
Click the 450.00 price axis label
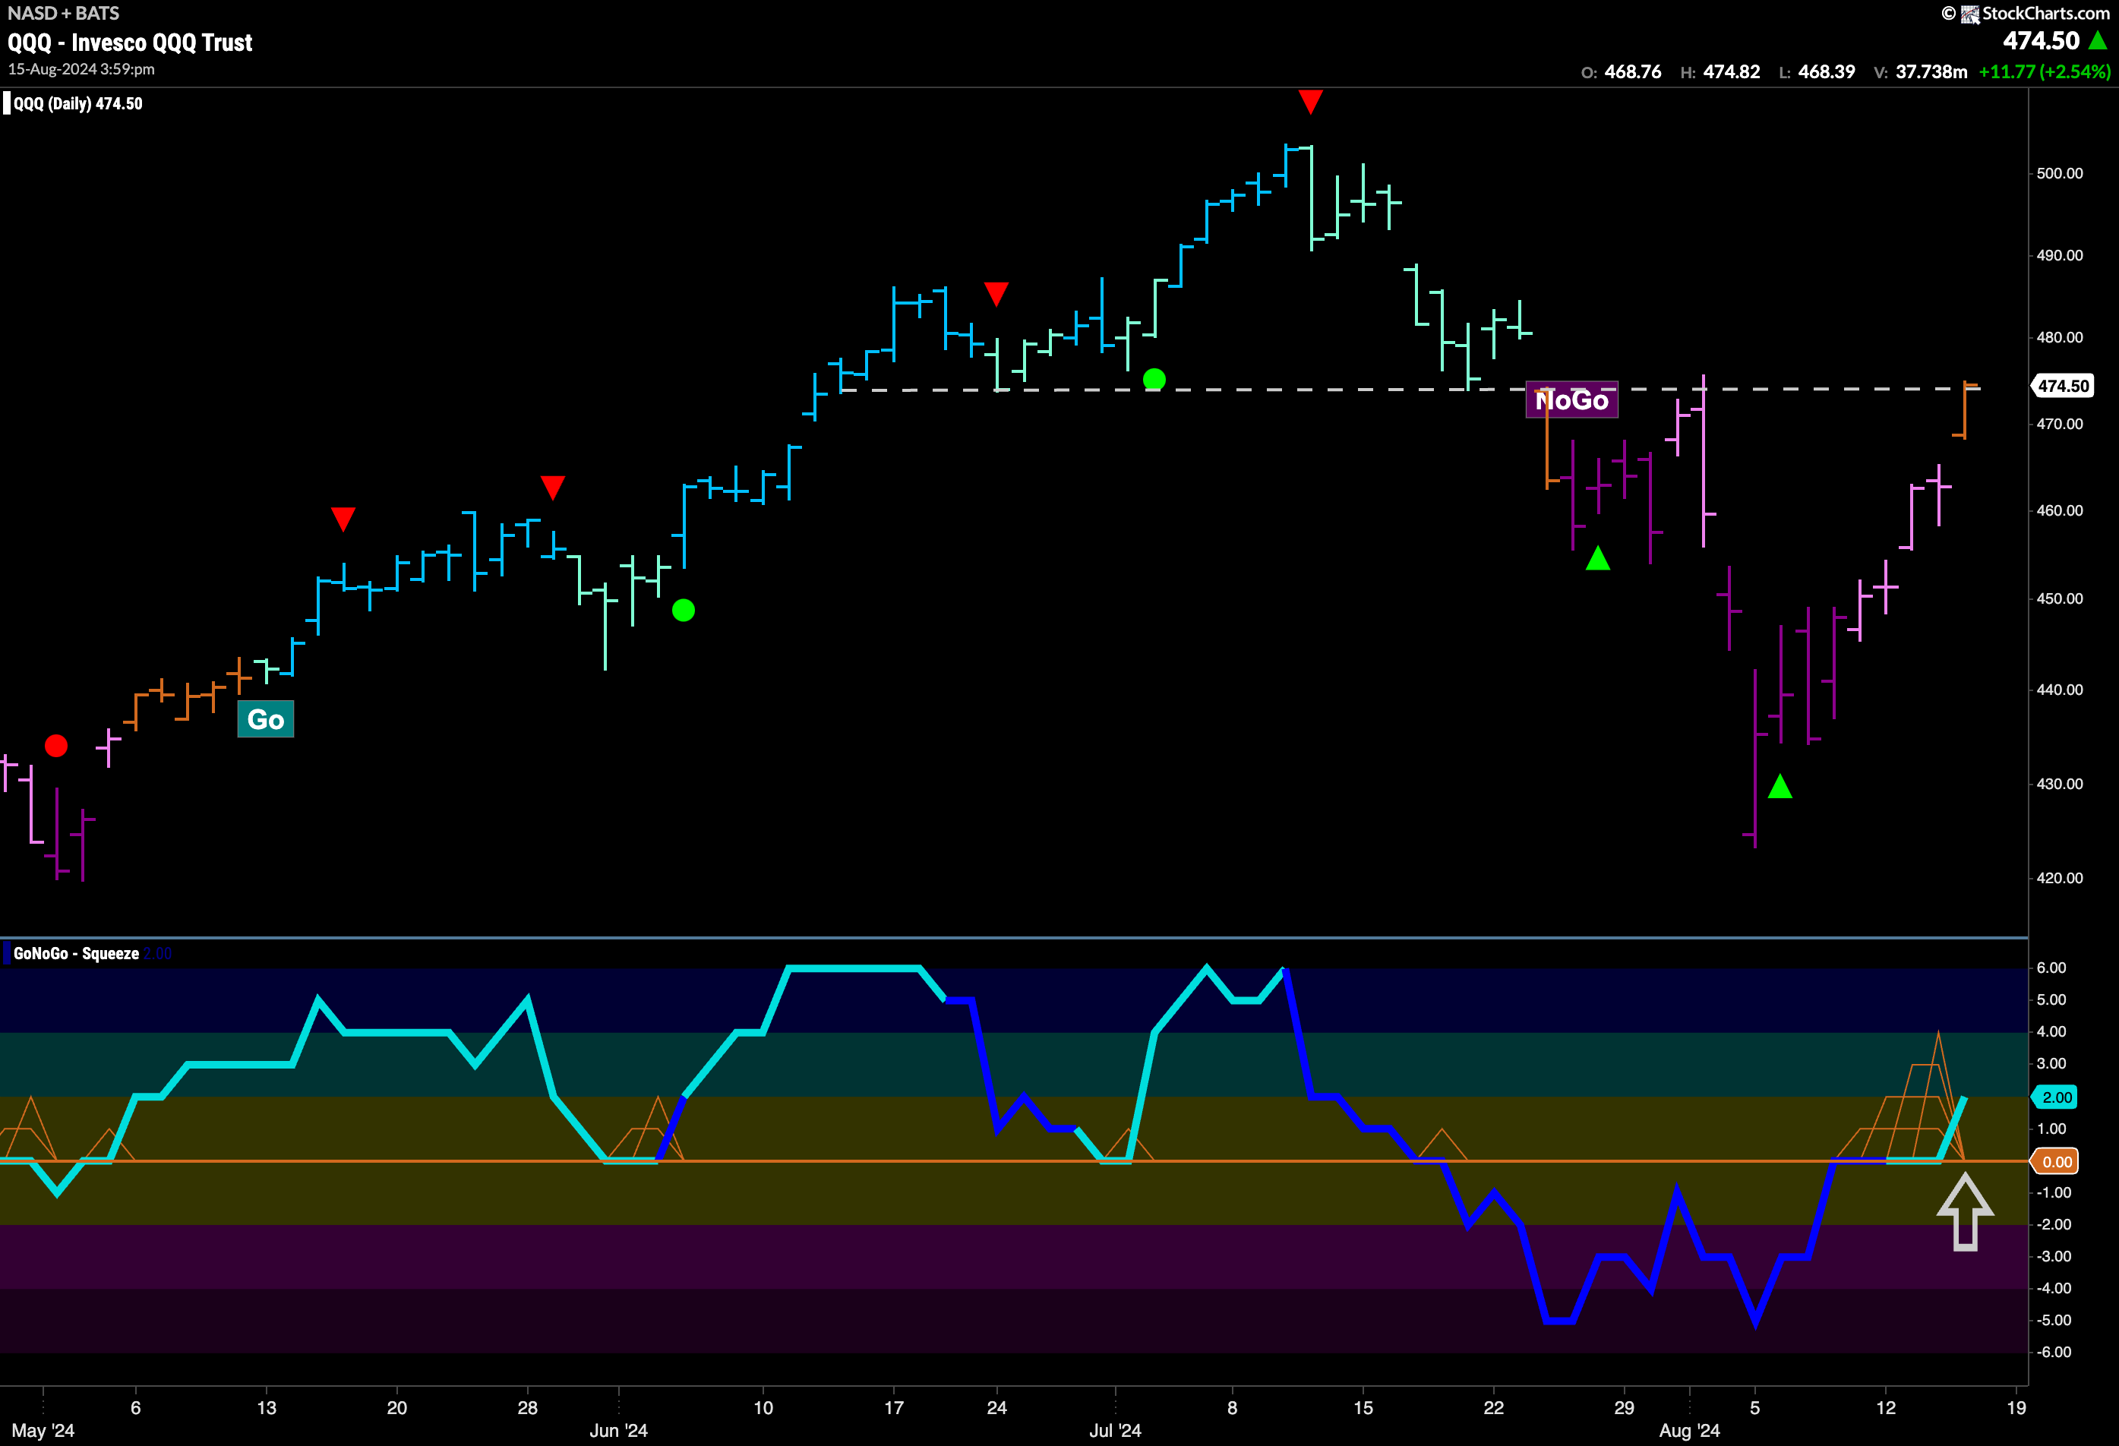[x=2060, y=599]
